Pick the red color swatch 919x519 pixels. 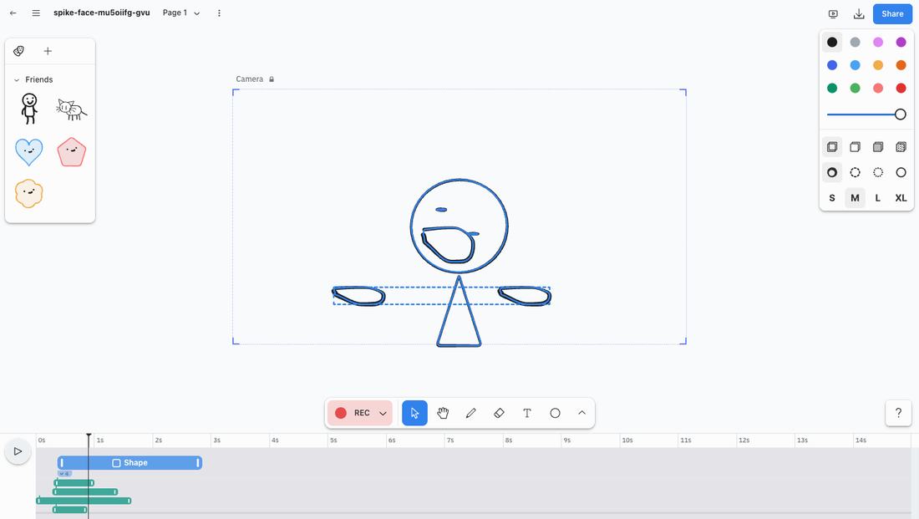click(901, 88)
